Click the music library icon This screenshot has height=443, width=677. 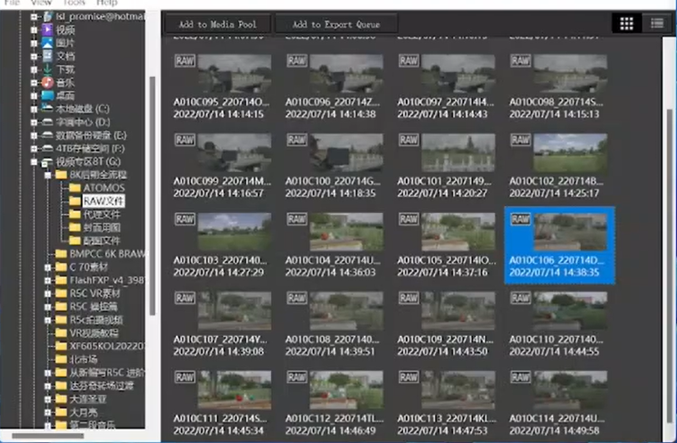click(x=47, y=82)
